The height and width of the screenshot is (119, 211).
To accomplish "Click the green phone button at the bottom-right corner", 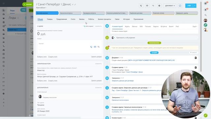I will coord(206,115).
